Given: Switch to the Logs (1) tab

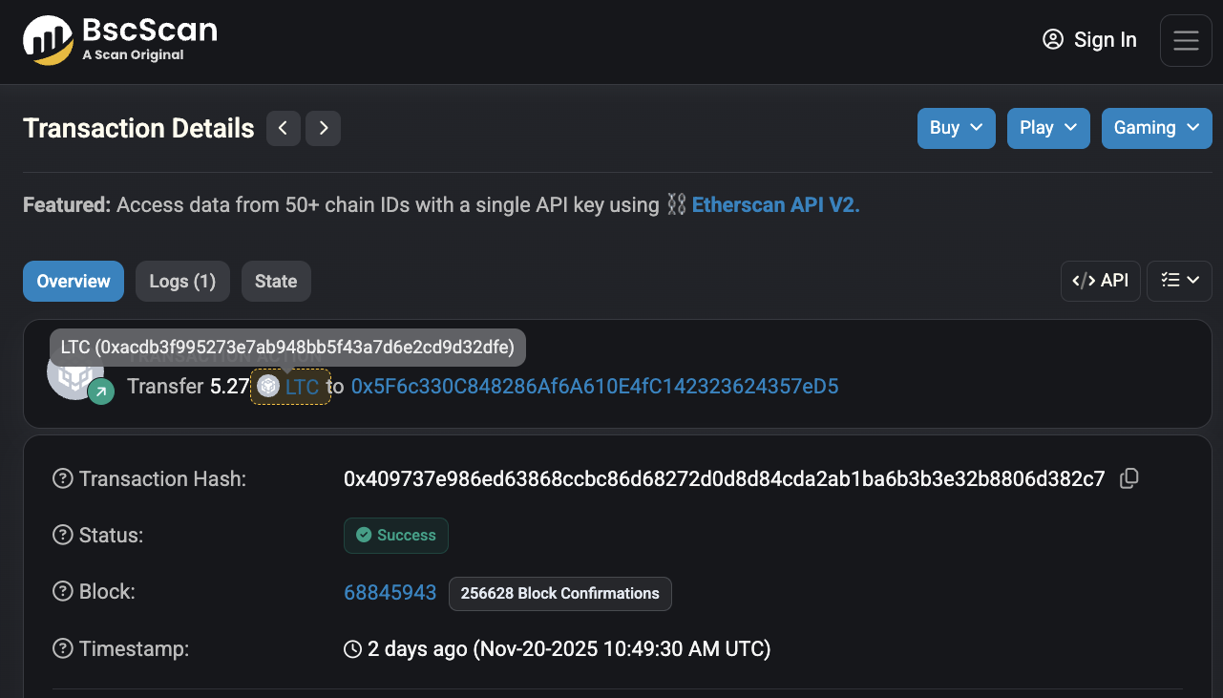Looking at the screenshot, I should coord(182,281).
